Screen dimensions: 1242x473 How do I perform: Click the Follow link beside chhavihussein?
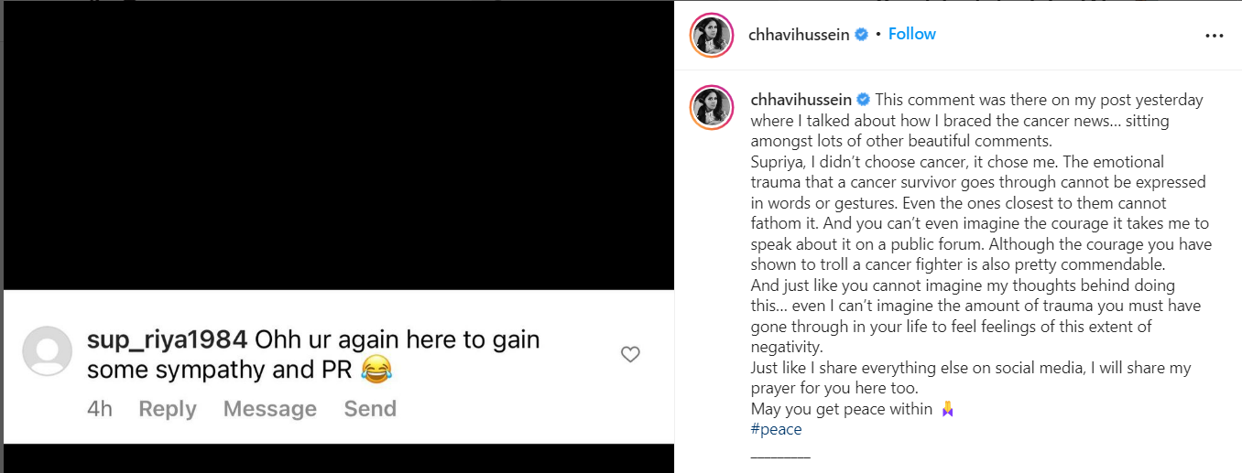911,34
